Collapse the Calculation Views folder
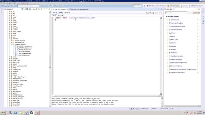 click(12, 44)
